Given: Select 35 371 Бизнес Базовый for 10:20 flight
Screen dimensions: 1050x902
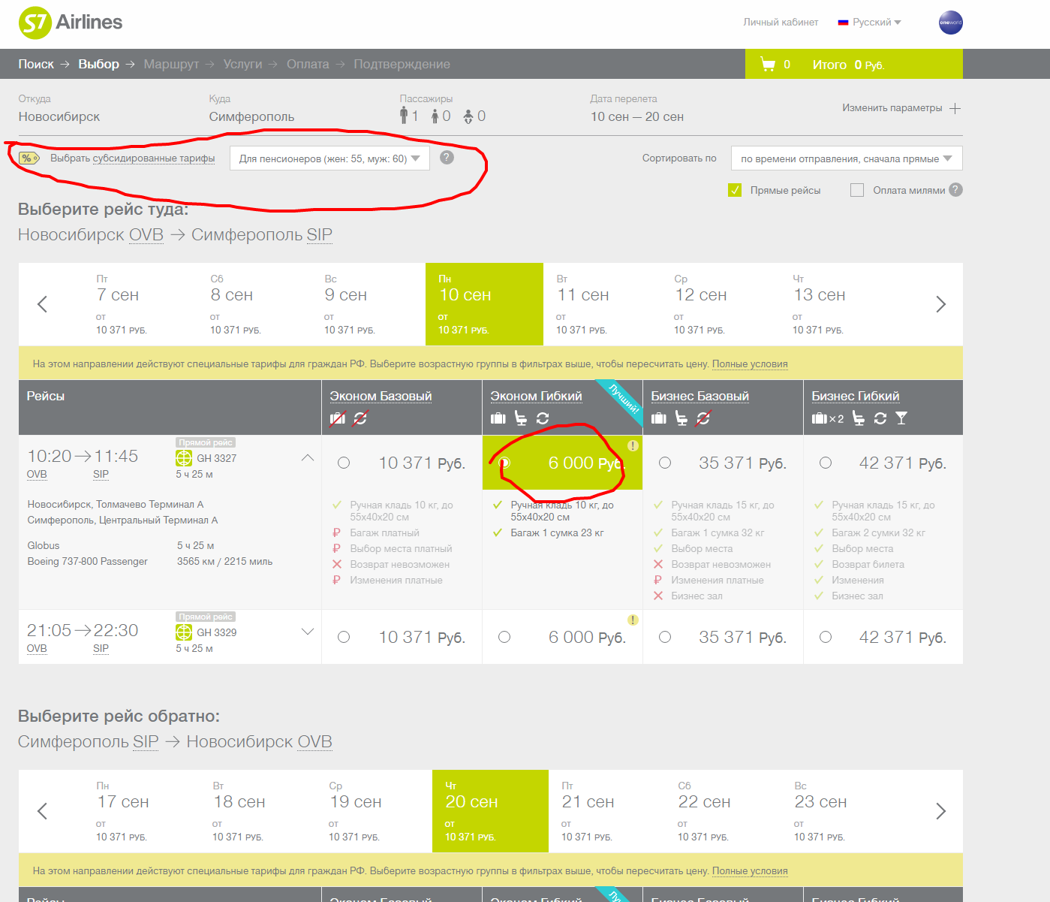Looking at the screenshot, I should (x=665, y=463).
